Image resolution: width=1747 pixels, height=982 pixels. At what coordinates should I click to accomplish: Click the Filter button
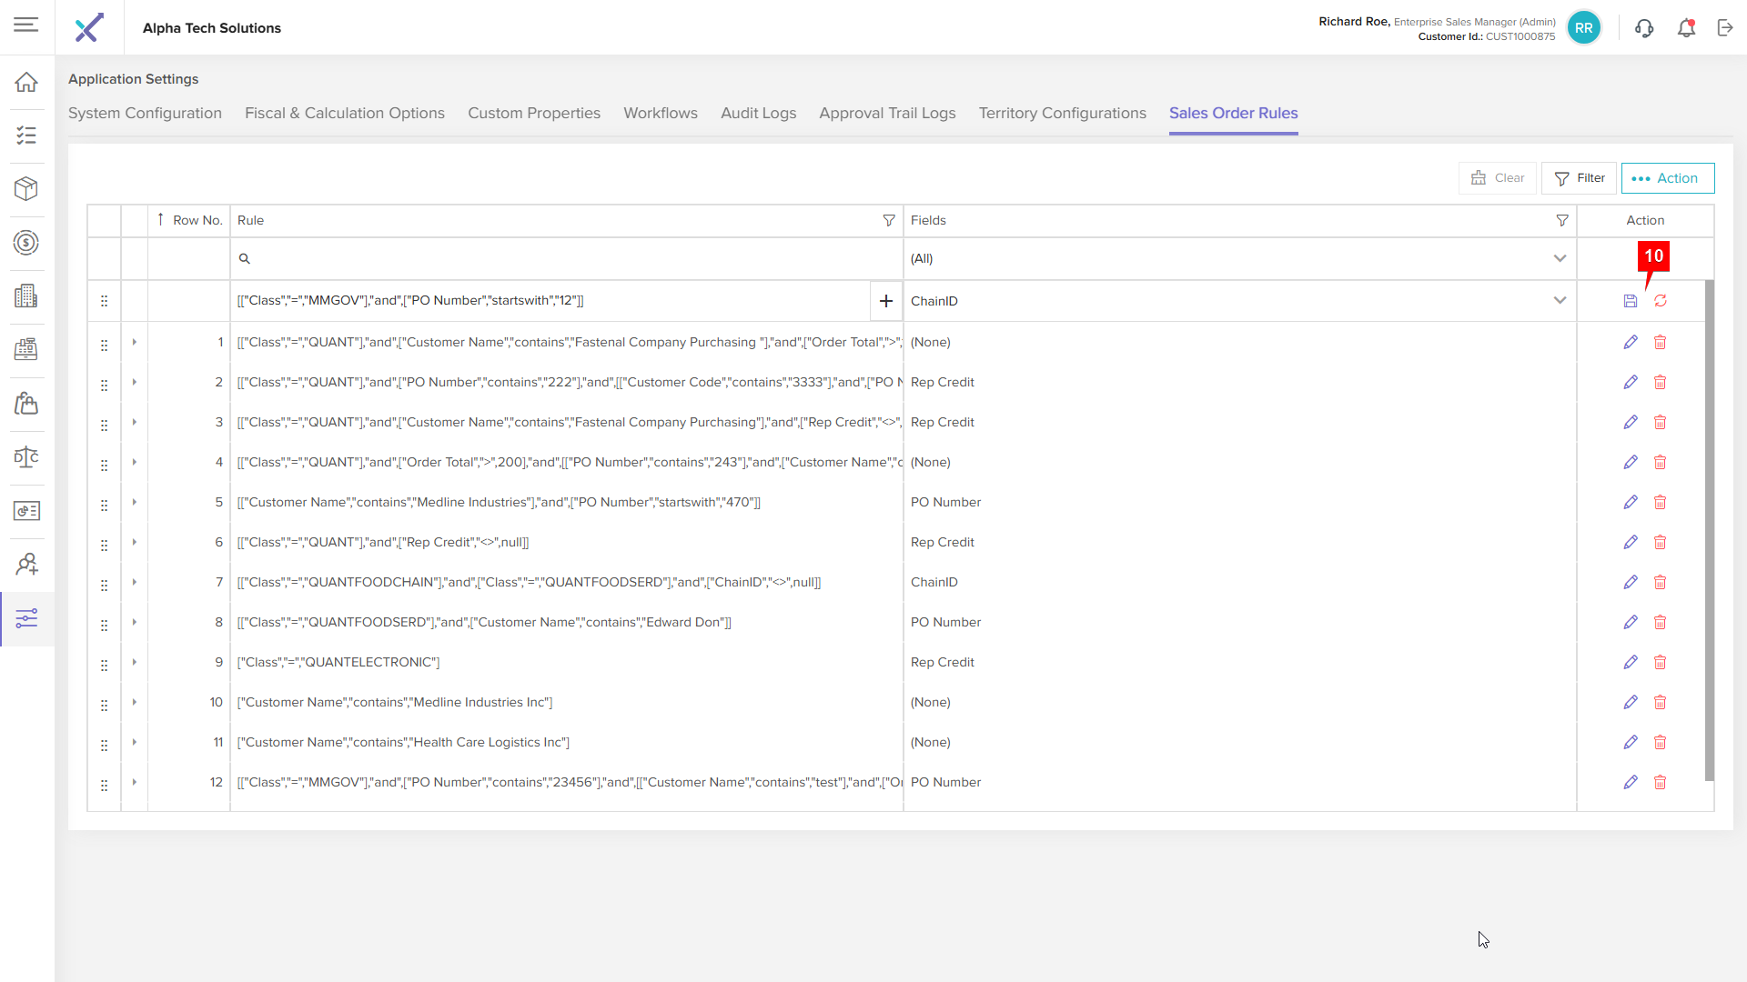[x=1579, y=178]
